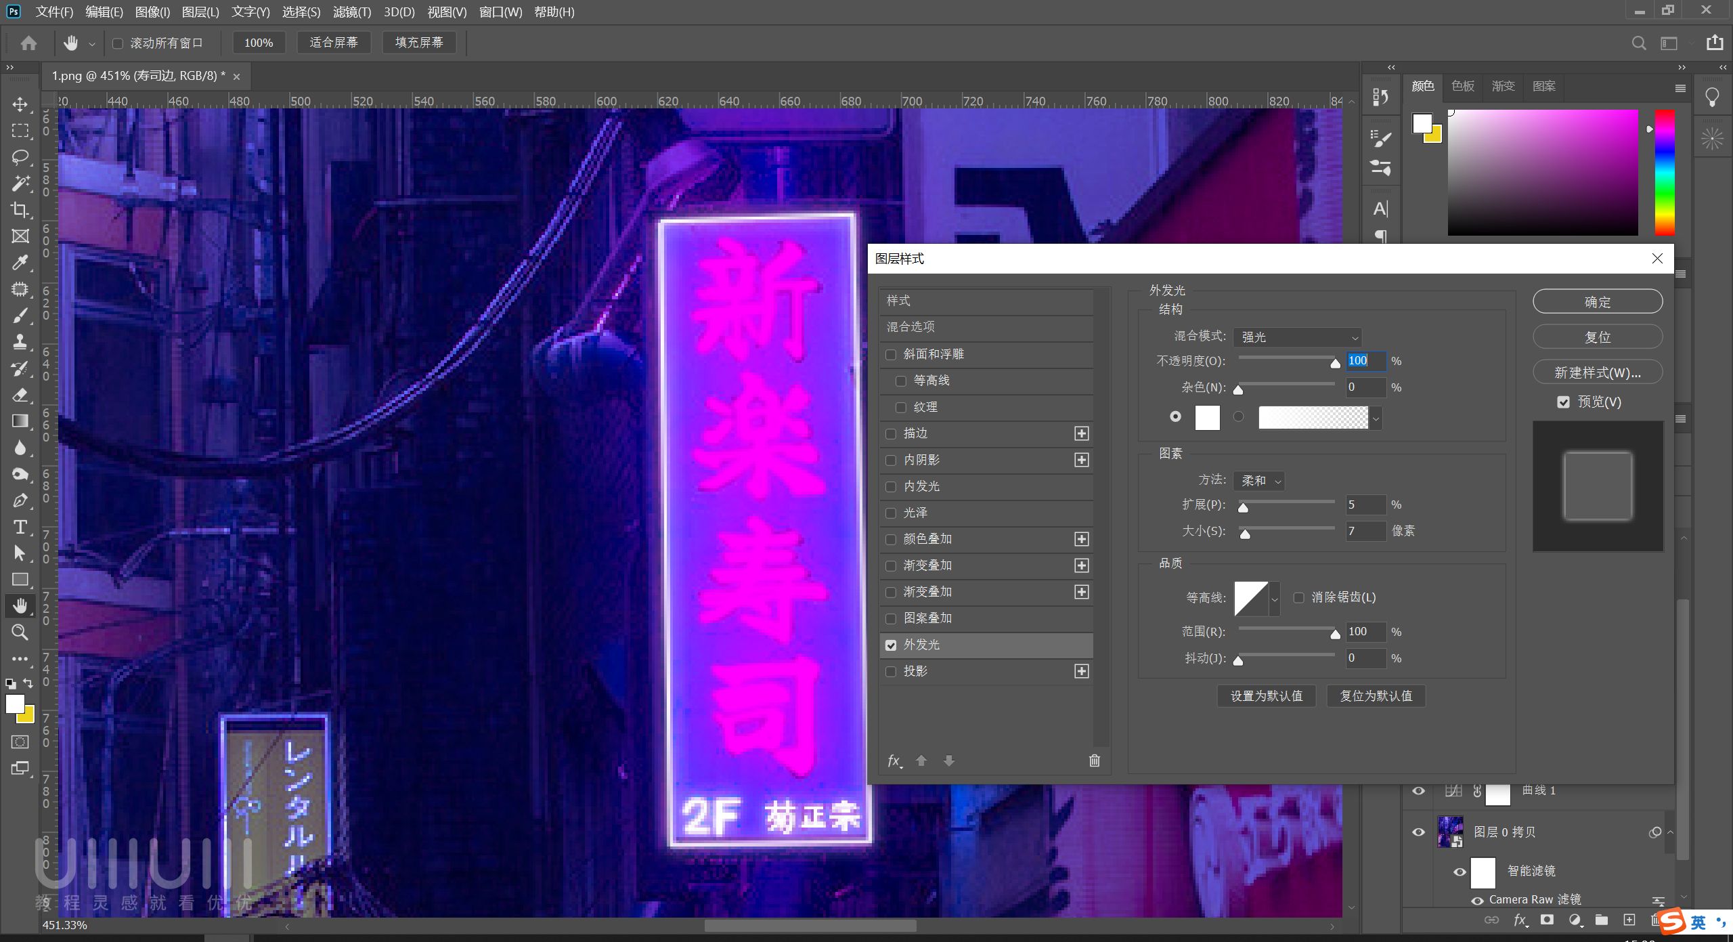Screen dimensions: 1733x942
Task: Add another stroke with plus icon
Action: (x=1082, y=433)
